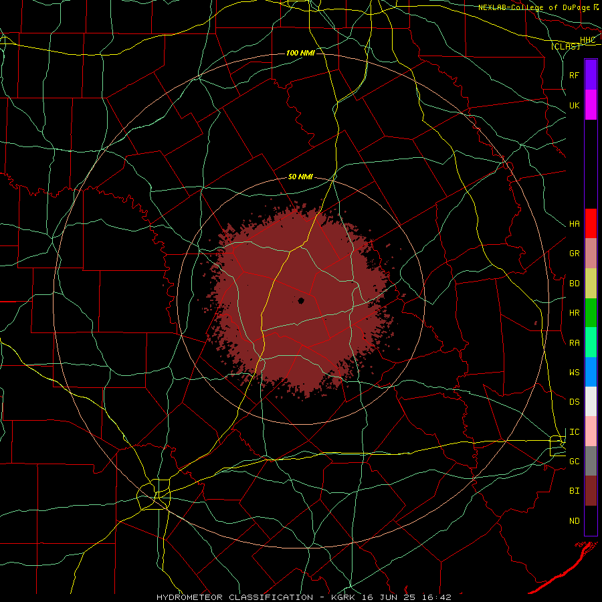Image resolution: width=602 pixels, height=602 pixels.
Task: Click the 'KGRK' radar site identifier
Action: click(343, 597)
